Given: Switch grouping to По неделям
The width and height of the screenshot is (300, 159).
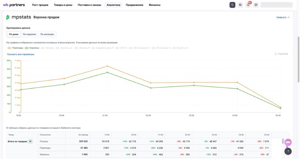Looking at the screenshot, I should (29, 34).
